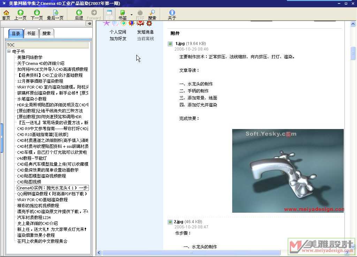Click the vertical scrollbar up arrow

353,24
